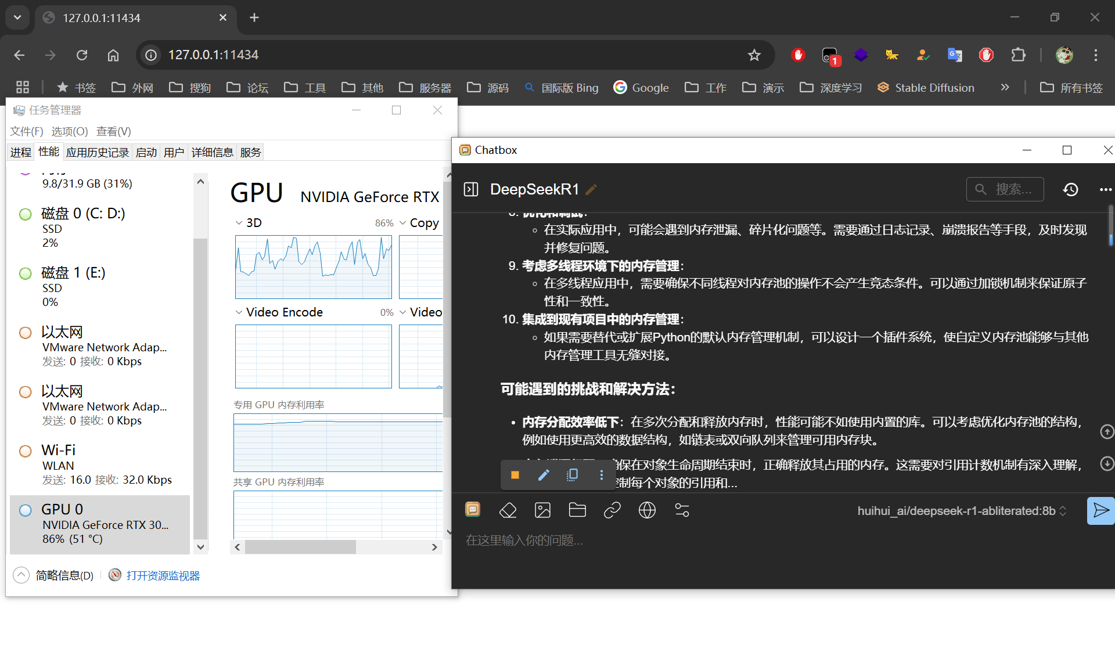Open the 3D graph engine dropdown
Screen dimensions: 1115x670
[239, 223]
